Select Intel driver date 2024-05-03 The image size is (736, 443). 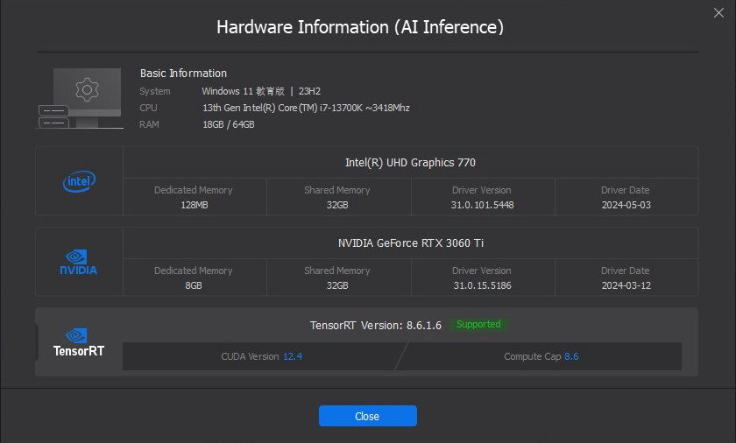coord(626,205)
